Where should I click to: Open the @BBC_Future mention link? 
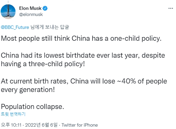pyautogui.click(x=15, y=27)
